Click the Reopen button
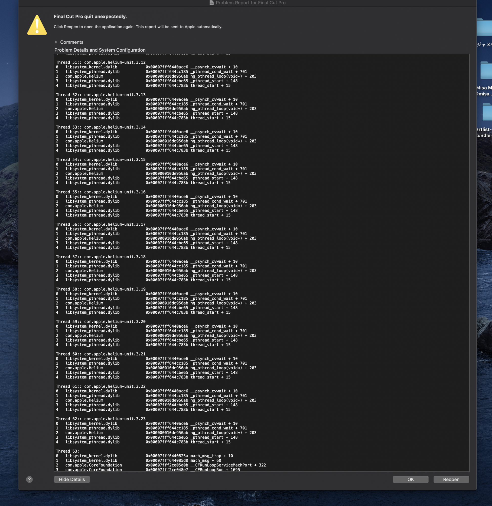Image resolution: width=492 pixels, height=506 pixels. click(x=451, y=479)
